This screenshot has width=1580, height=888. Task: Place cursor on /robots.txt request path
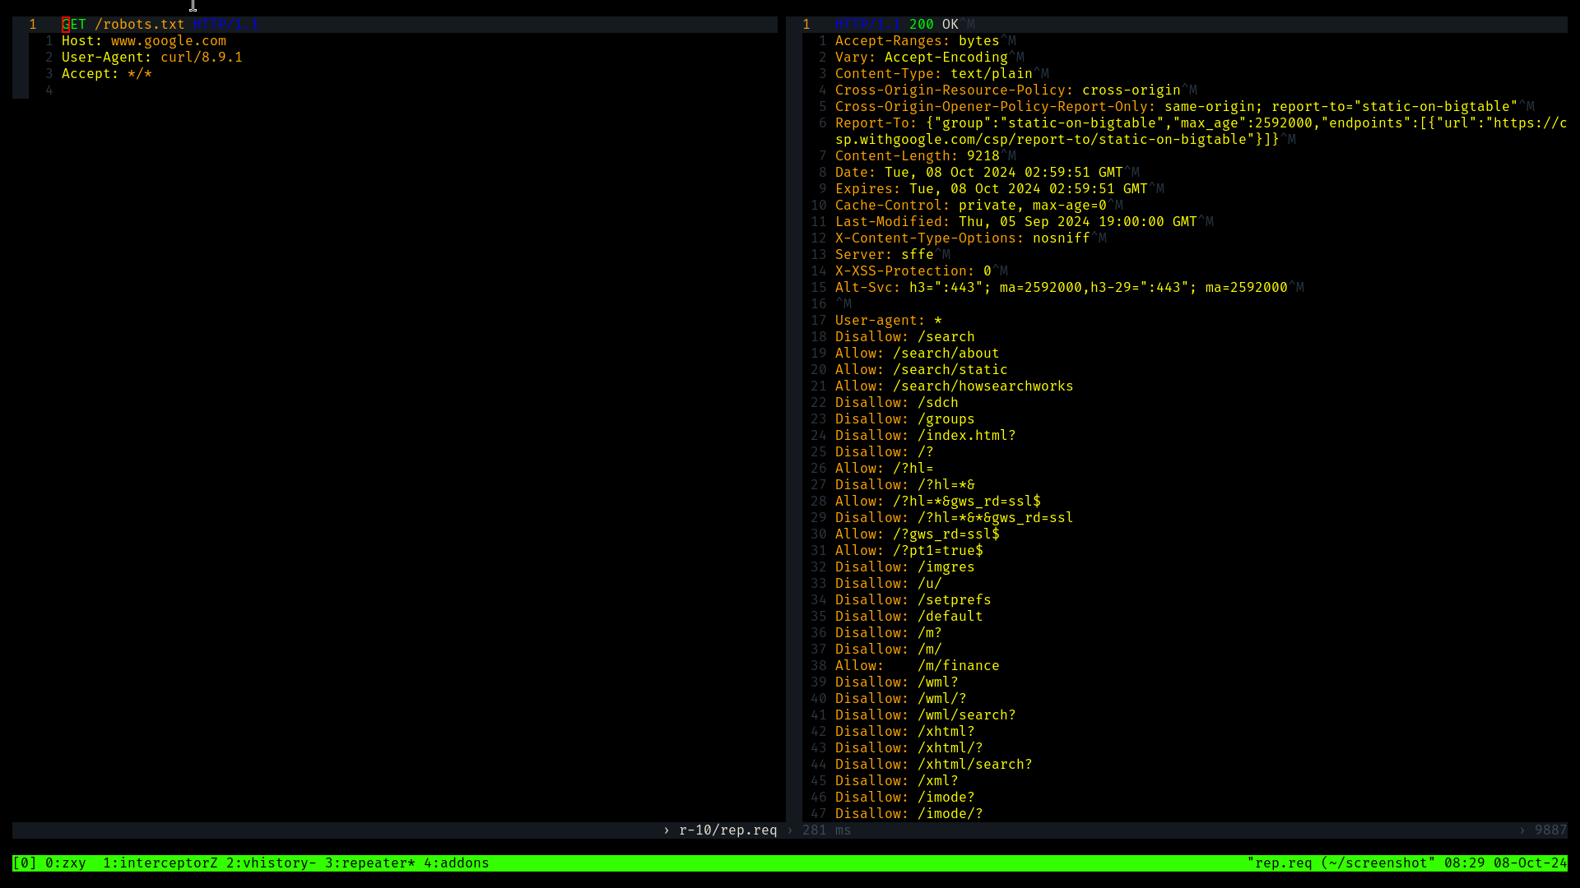139,25
